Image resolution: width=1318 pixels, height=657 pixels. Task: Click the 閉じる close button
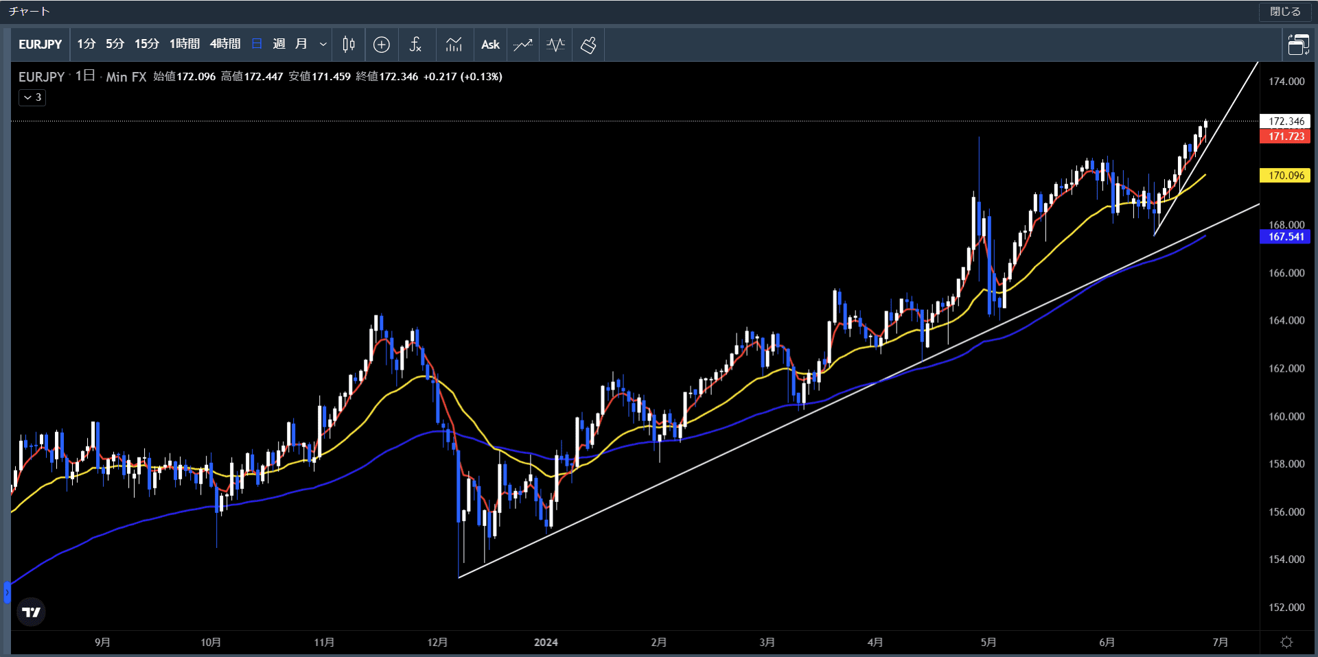(1285, 12)
